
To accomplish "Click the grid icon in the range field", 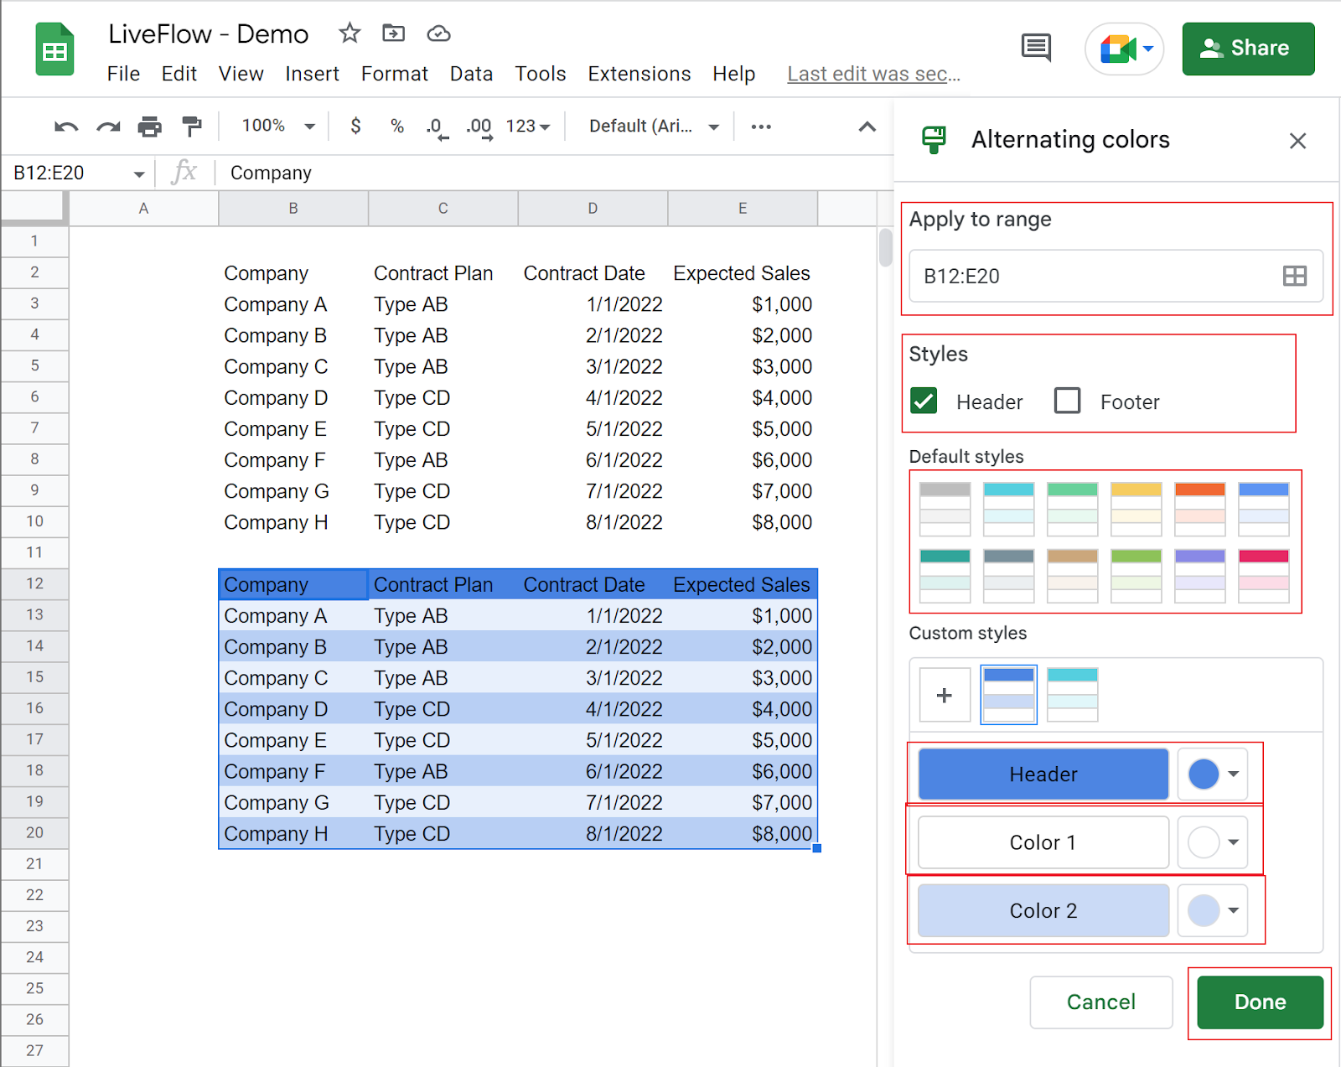I will point(1295,276).
